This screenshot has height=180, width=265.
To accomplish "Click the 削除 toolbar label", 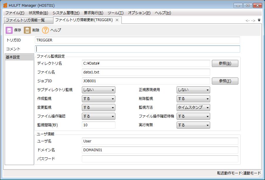I will (36, 30).
